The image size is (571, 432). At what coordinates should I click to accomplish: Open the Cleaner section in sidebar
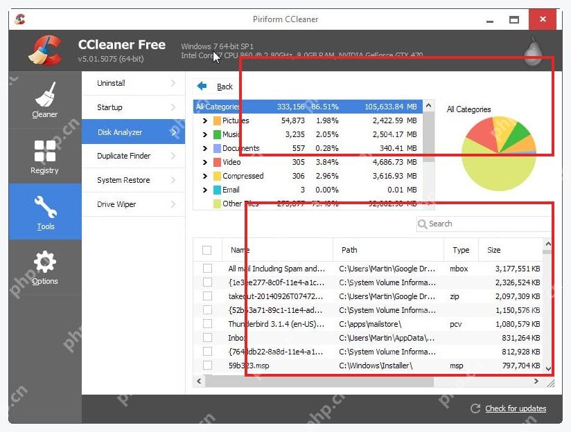[x=44, y=100]
